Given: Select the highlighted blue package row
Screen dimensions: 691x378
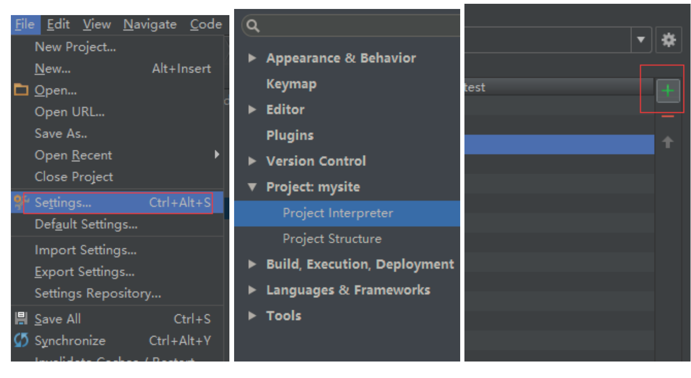Looking at the screenshot, I should [559, 145].
